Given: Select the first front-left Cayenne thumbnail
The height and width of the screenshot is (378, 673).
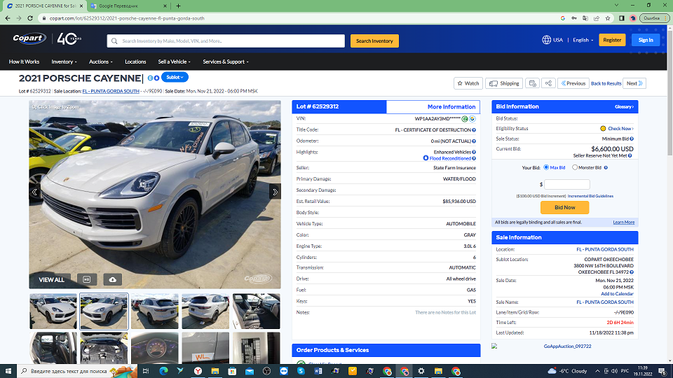Looking at the screenshot, I should pyautogui.click(x=53, y=311).
